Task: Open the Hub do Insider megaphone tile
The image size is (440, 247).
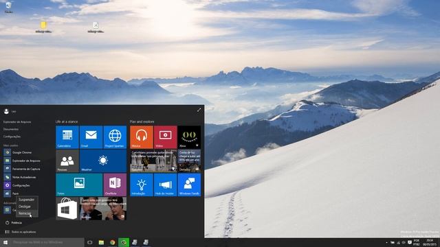Action: click(x=165, y=185)
